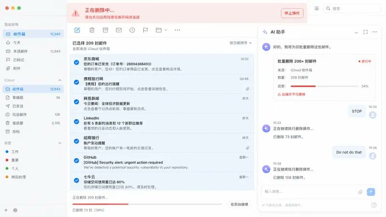Uncheck the 携程旅行网 email
Viewport: 386px width, 217px height.
pyautogui.click(x=77, y=82)
